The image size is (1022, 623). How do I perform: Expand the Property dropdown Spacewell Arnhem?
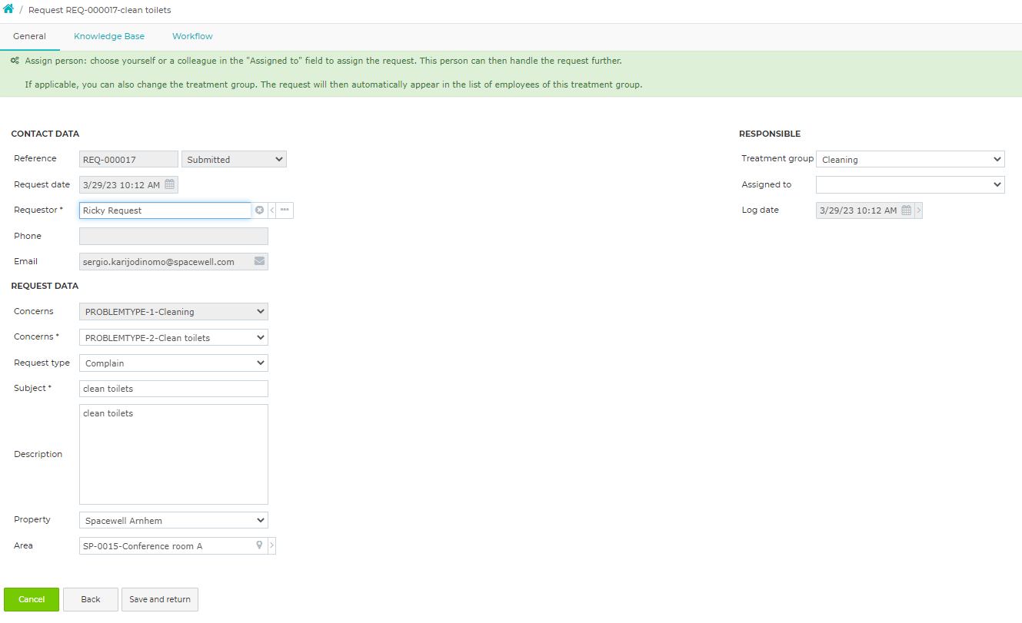coord(174,520)
